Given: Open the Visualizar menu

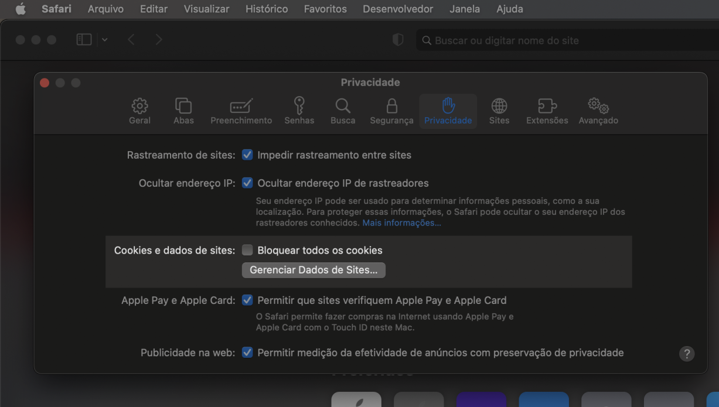Looking at the screenshot, I should click(206, 9).
